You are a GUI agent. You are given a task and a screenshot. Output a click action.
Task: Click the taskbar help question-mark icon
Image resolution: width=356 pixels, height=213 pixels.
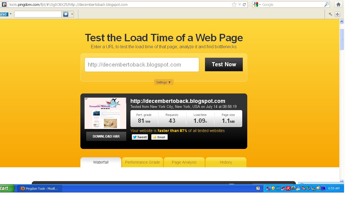tap(258, 188)
